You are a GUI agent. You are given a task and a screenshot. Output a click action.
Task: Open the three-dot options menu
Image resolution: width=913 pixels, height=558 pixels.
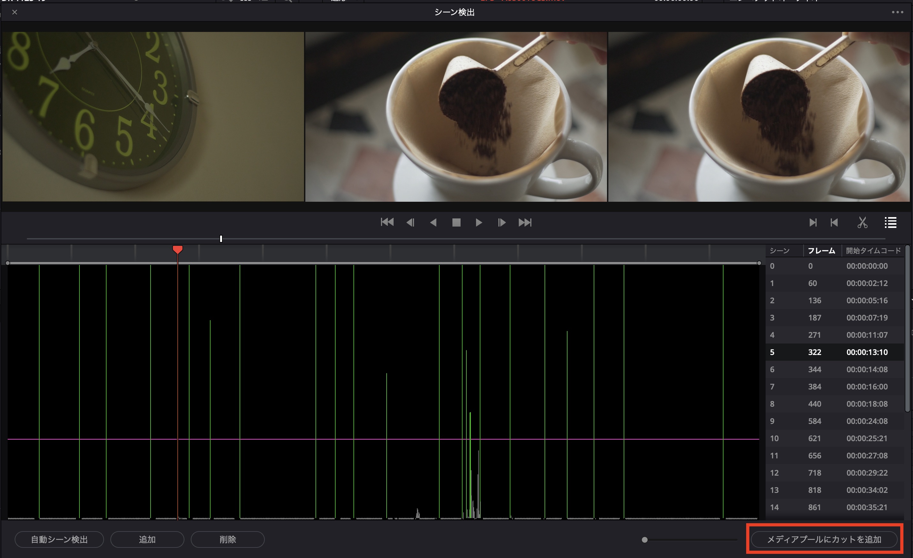point(897,12)
